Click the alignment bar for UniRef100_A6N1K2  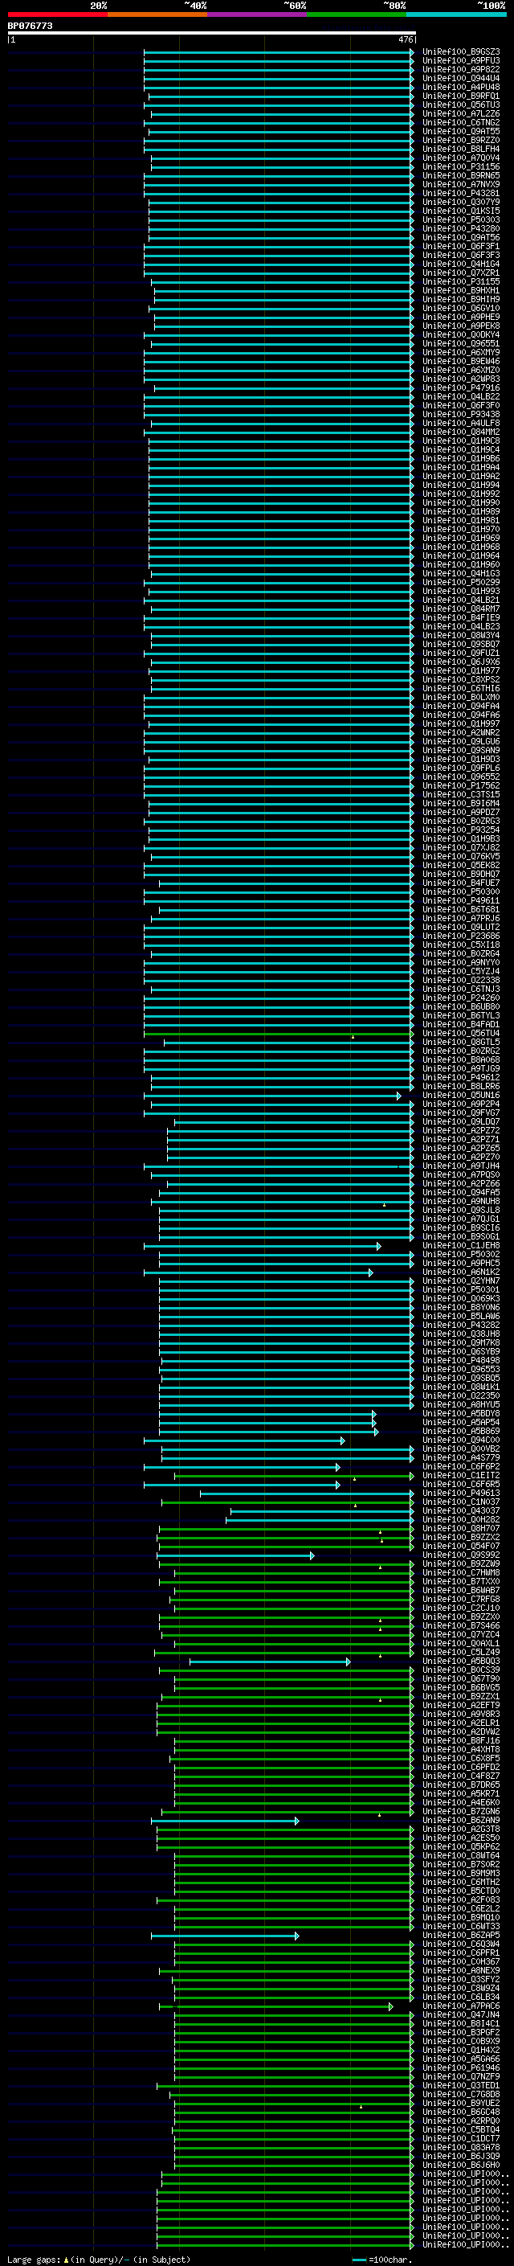pos(259,1272)
